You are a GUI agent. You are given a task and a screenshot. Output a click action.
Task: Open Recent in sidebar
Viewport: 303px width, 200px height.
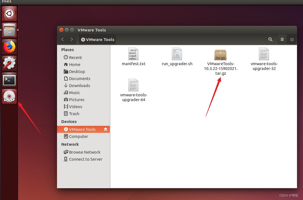click(83, 57)
